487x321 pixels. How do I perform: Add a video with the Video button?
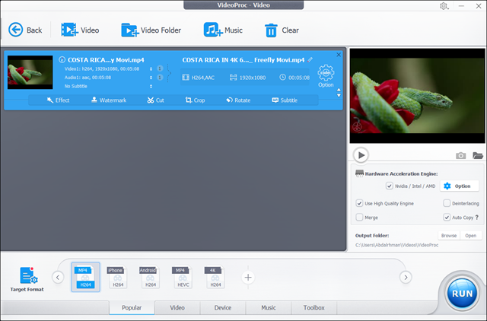click(80, 30)
